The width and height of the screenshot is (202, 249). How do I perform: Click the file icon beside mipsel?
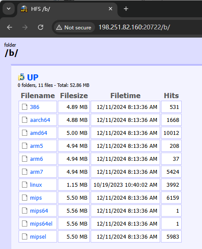[x=25, y=236]
